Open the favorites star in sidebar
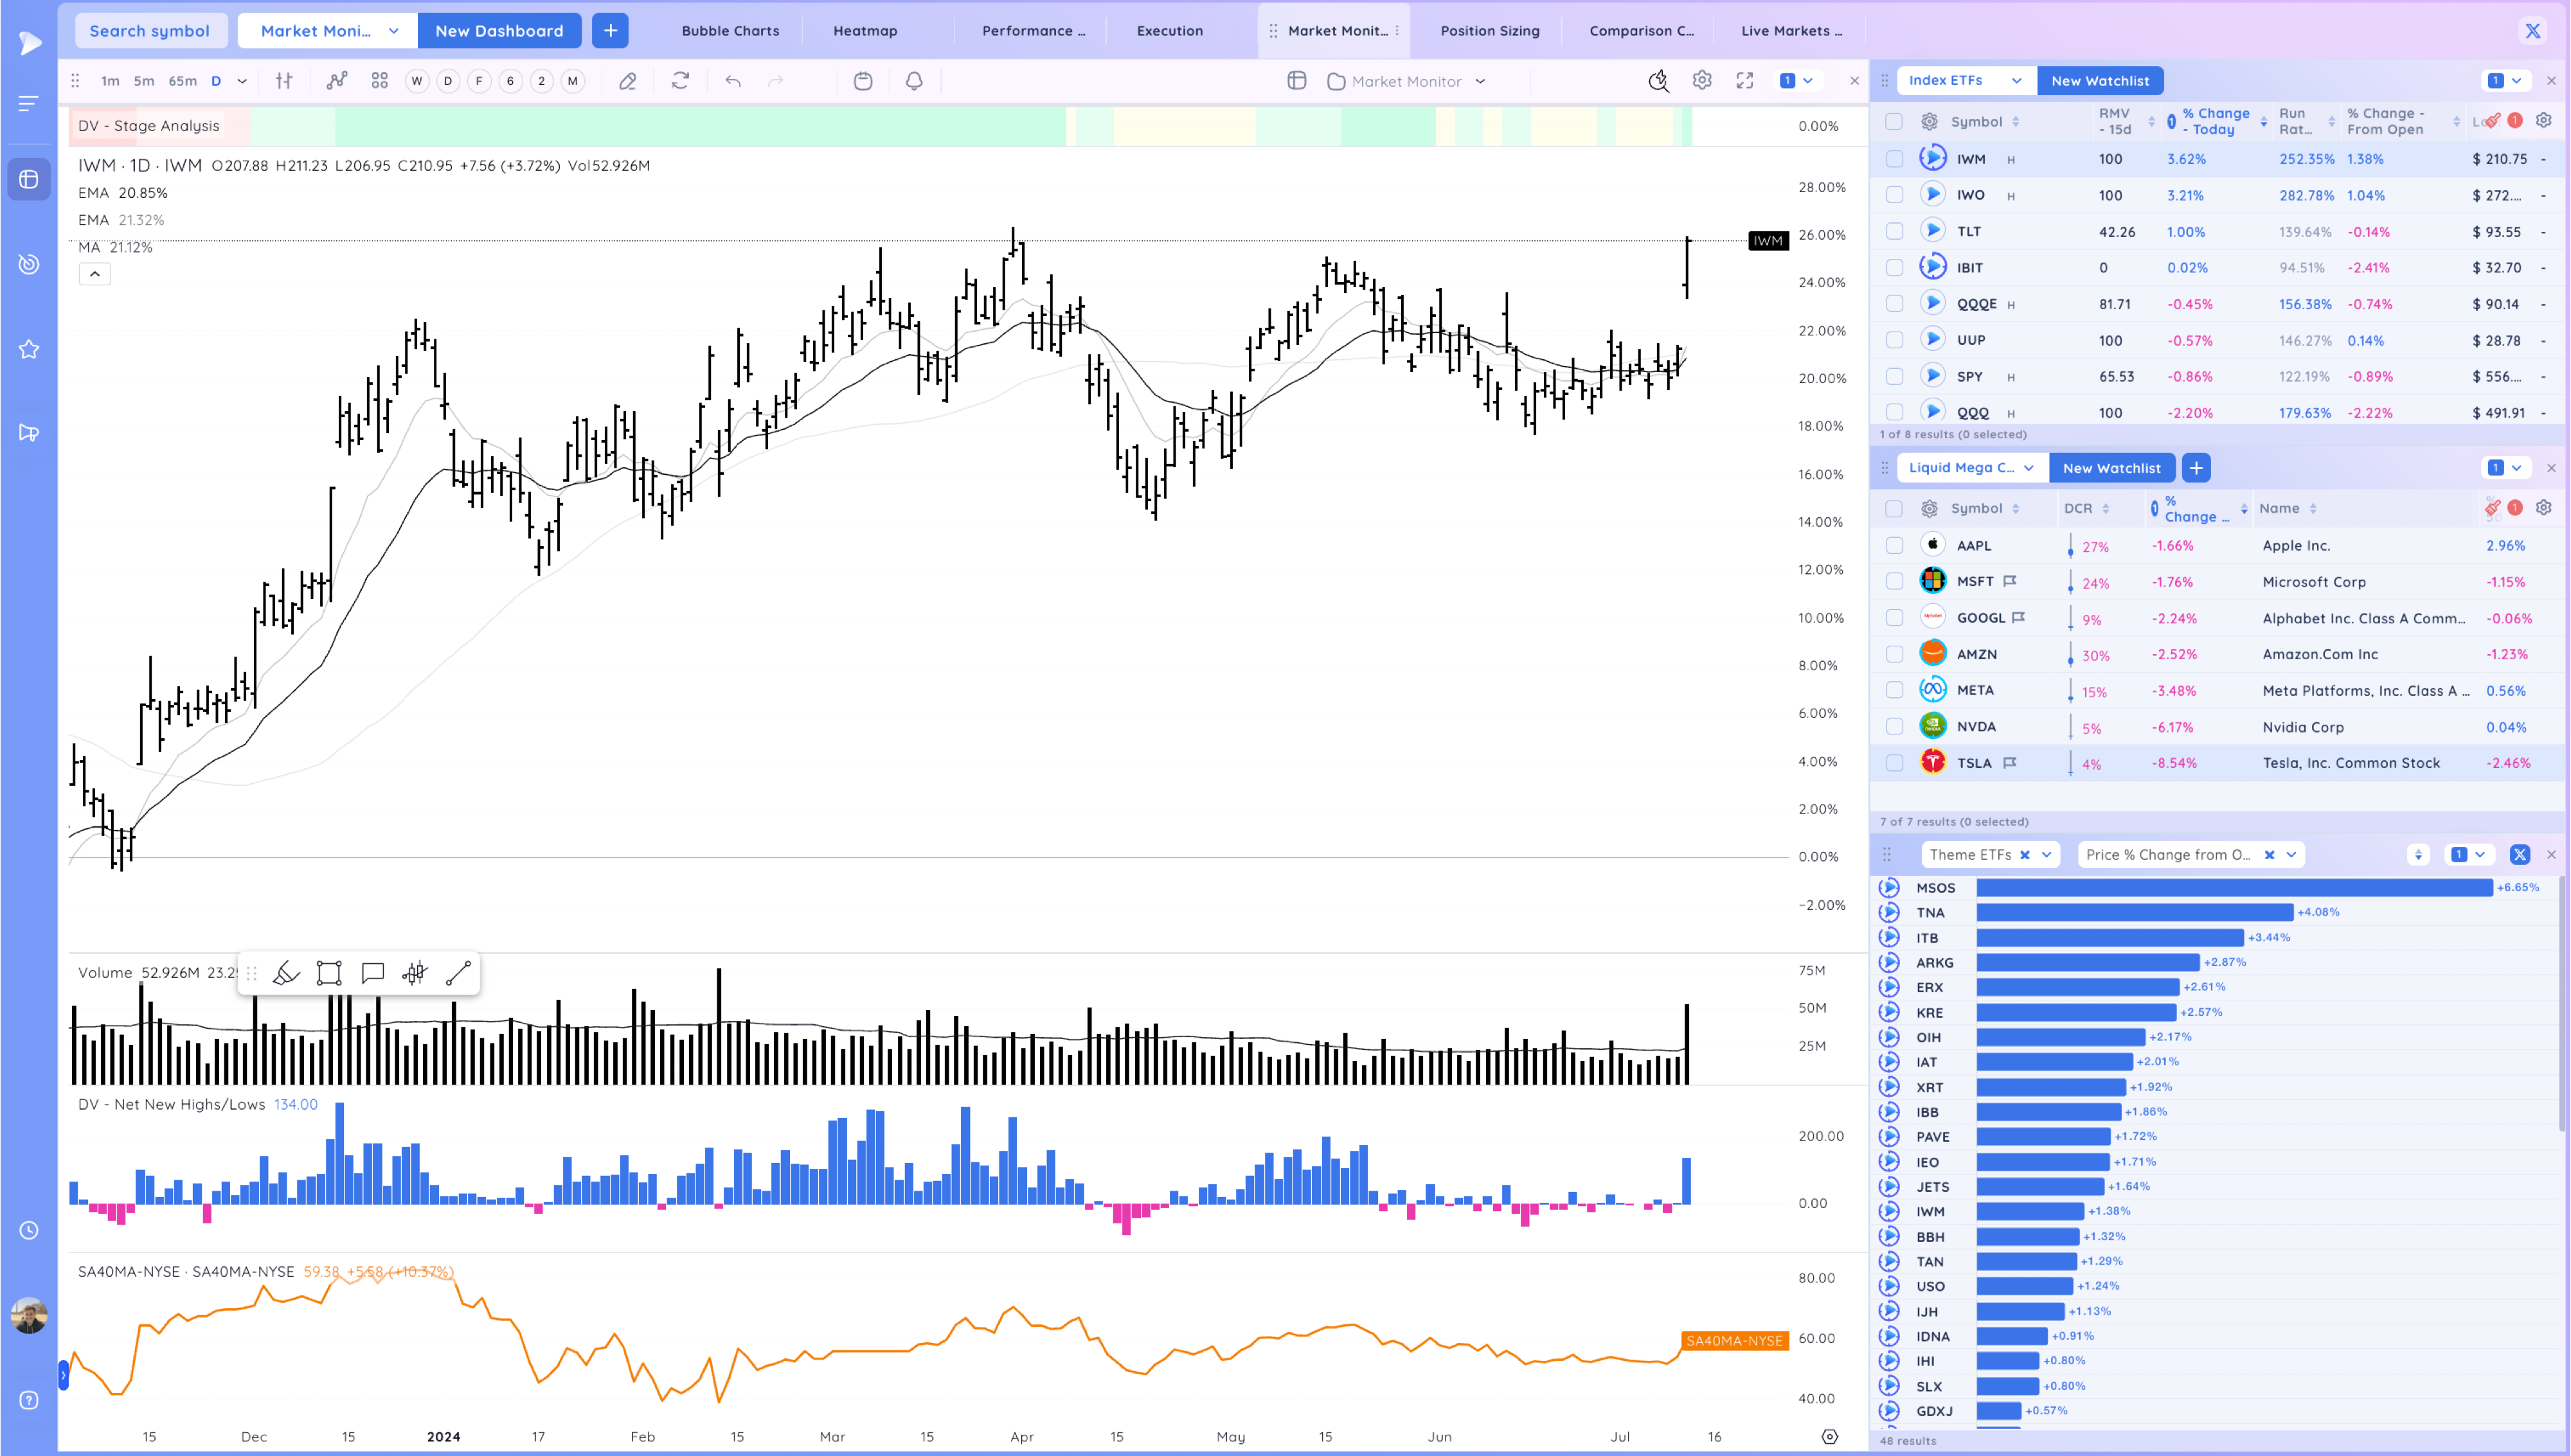The image size is (2571, 1456). pos(29,349)
